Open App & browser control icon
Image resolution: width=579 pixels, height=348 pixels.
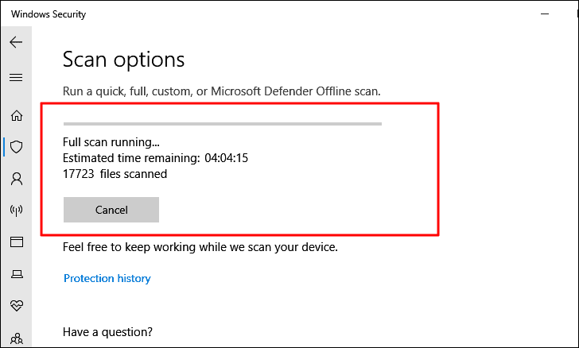coord(16,242)
